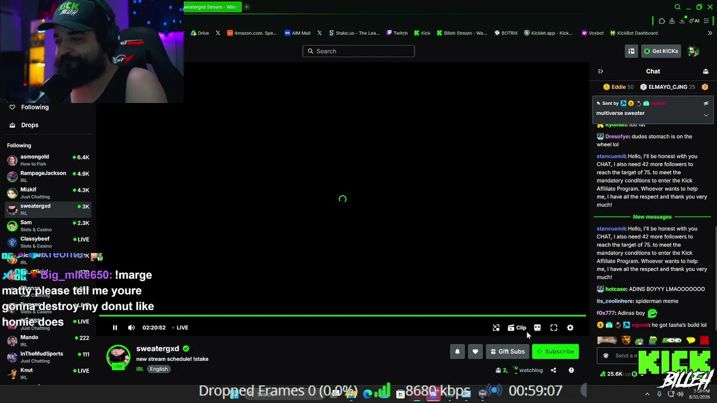The height and width of the screenshot is (403, 717).
Task: Show hidden system tray icons chevron
Action: tap(647, 394)
